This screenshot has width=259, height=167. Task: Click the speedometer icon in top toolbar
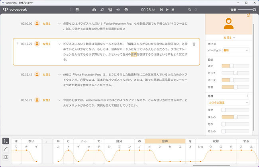(94, 9)
